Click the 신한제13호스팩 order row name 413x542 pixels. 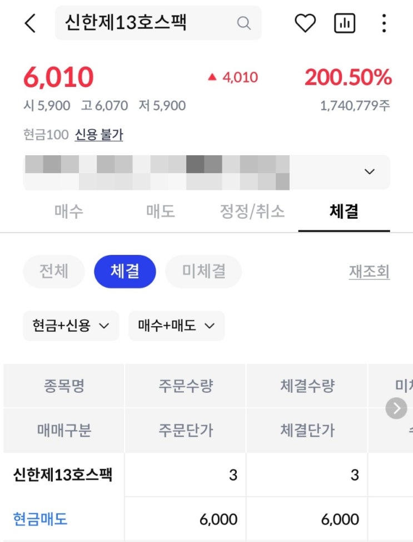[63, 475]
